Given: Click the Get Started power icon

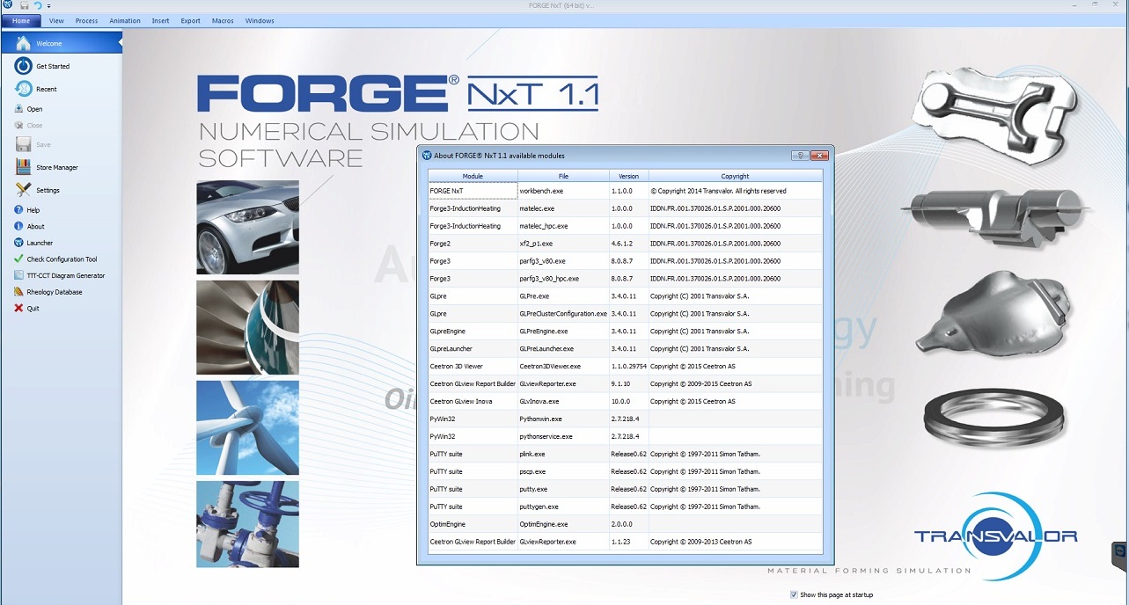Looking at the screenshot, I should click(x=23, y=66).
